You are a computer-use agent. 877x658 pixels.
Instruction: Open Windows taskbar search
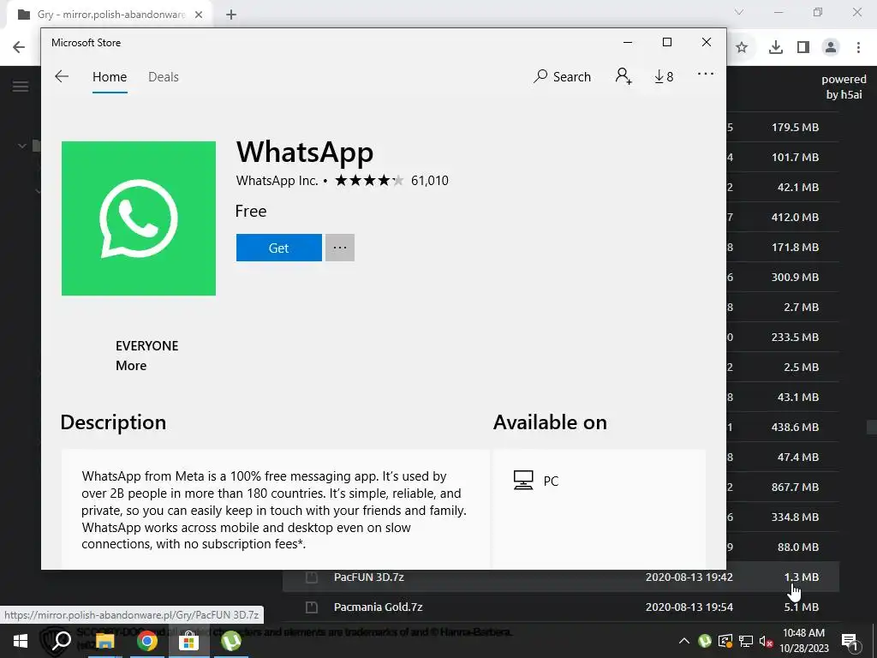click(x=62, y=641)
